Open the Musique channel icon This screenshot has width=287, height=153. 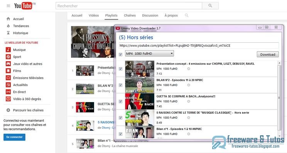[8, 50]
